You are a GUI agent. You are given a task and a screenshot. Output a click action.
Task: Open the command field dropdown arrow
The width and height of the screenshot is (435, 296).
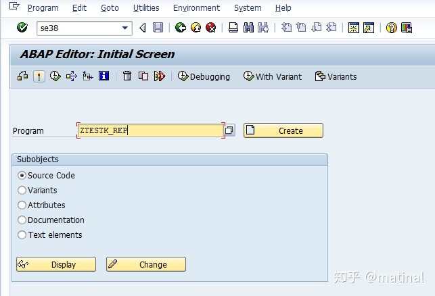(125, 28)
